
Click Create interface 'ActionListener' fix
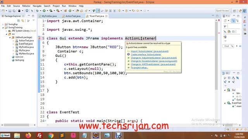point(146,54)
